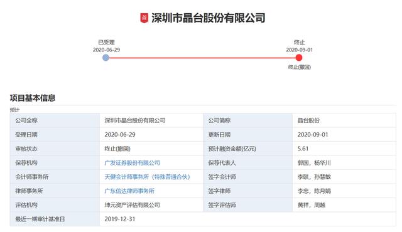Click the 已受理 stage label above timeline
The height and width of the screenshot is (232, 402).
coord(106,42)
